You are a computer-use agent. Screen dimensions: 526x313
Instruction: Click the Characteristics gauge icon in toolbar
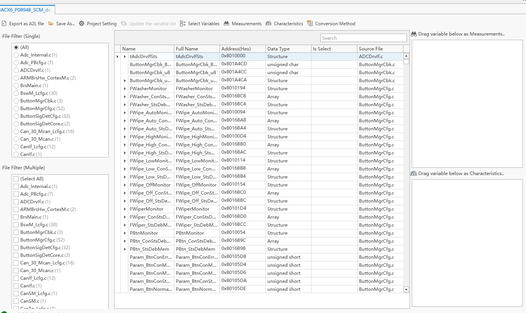coord(269,24)
